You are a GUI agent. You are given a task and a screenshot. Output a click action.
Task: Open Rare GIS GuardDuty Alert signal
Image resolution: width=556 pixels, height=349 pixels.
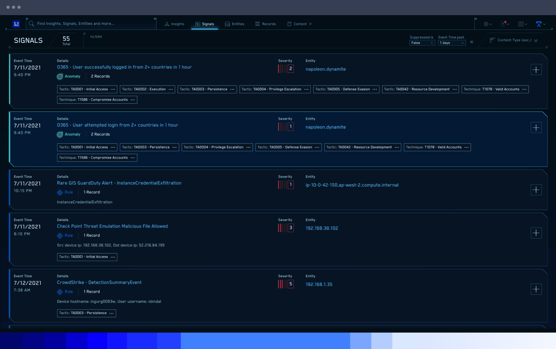click(119, 183)
